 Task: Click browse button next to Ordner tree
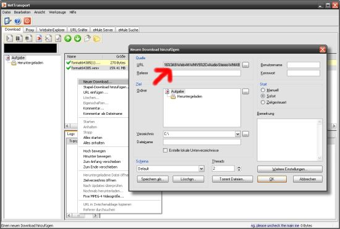coord(245,91)
